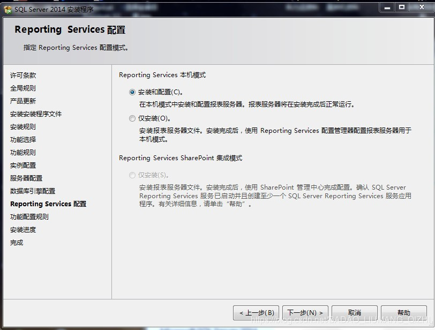Select the 功能配置规则 step
The image size is (435, 330).
click(29, 217)
